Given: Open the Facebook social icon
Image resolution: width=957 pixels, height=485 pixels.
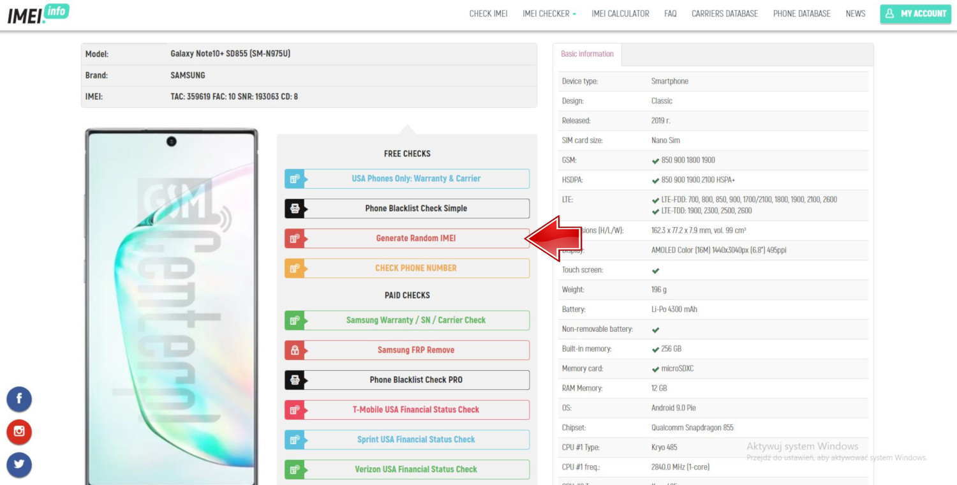Looking at the screenshot, I should 19,399.
